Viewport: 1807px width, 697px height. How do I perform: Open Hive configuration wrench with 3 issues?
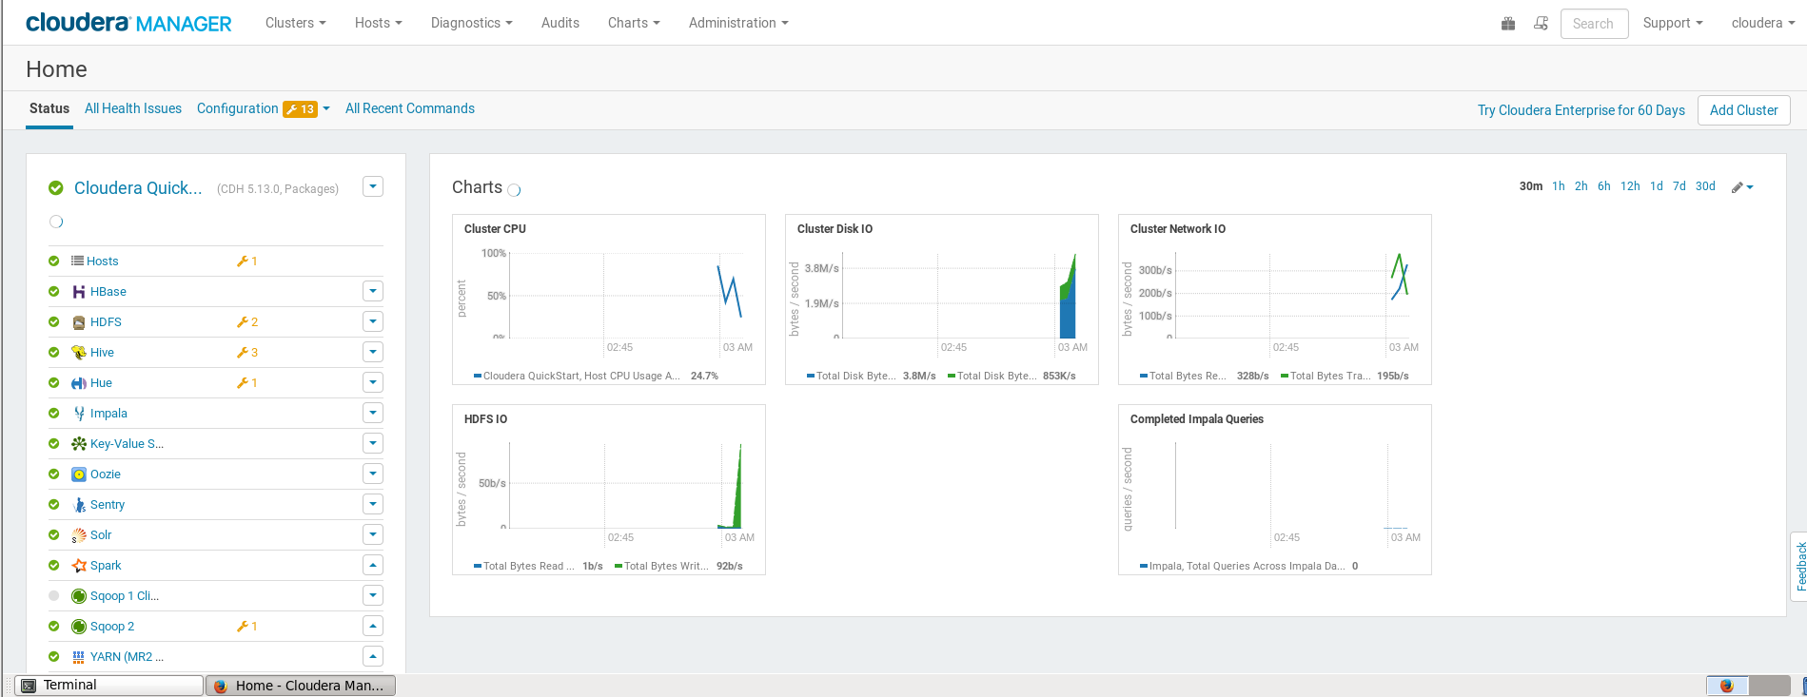[x=247, y=353]
